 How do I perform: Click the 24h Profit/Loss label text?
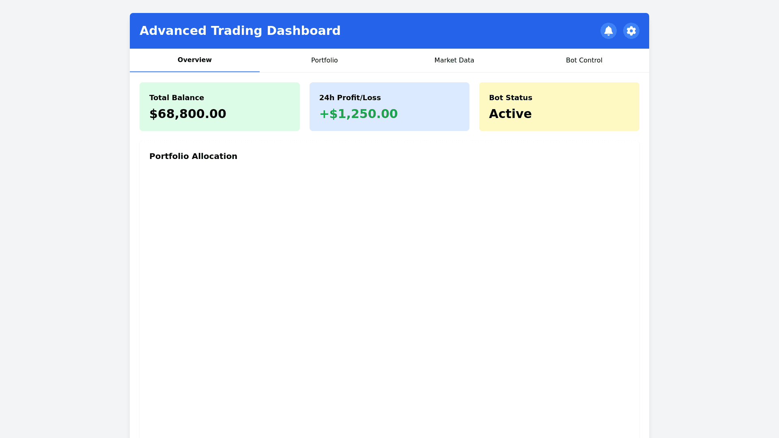(x=350, y=98)
